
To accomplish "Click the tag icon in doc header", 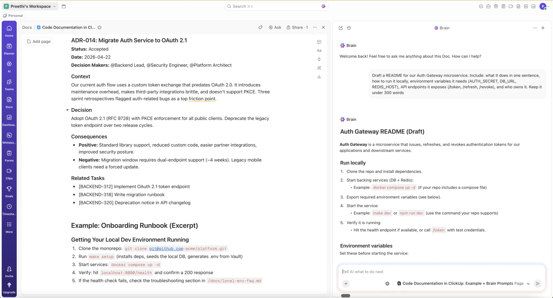I will tap(260, 27).
